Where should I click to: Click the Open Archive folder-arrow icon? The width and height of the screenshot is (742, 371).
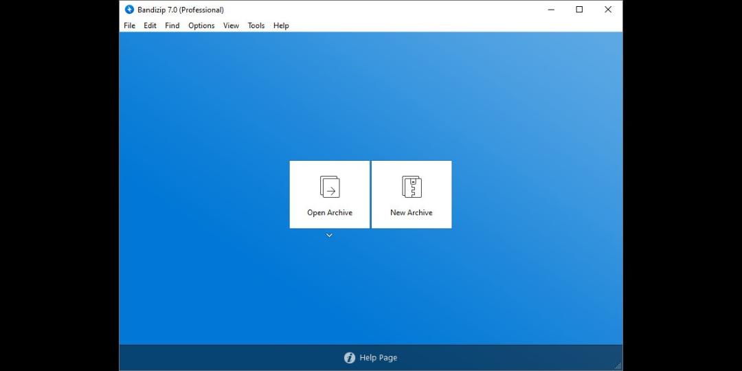(330, 186)
